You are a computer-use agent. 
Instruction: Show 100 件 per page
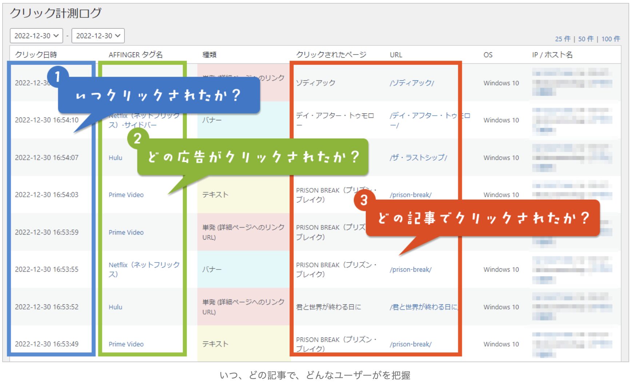coord(611,39)
